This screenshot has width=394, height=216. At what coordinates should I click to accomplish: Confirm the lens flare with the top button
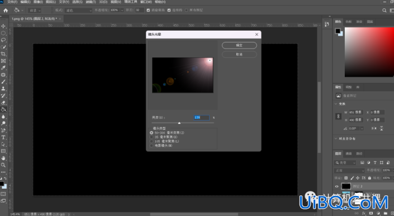pos(239,45)
